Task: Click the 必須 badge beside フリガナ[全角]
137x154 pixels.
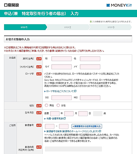Action: 39,67
